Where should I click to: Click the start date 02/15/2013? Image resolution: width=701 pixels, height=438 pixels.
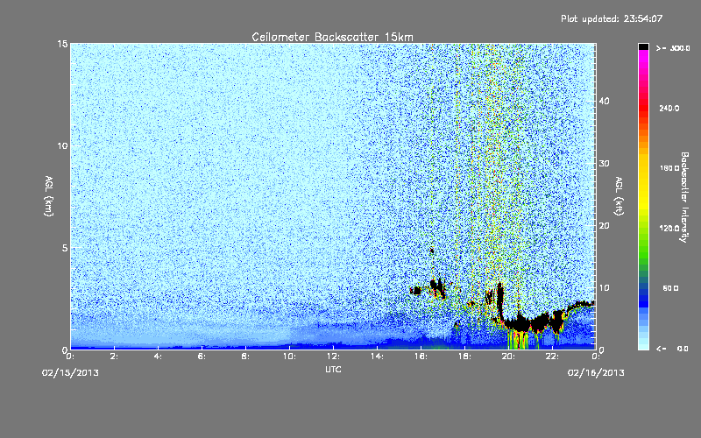[x=70, y=373]
